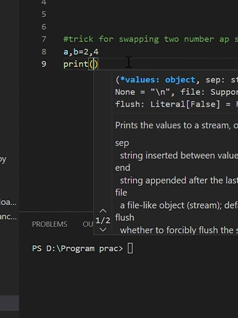Click line number 8 in the gutter
The height and width of the screenshot is (318, 238).
(x=44, y=52)
